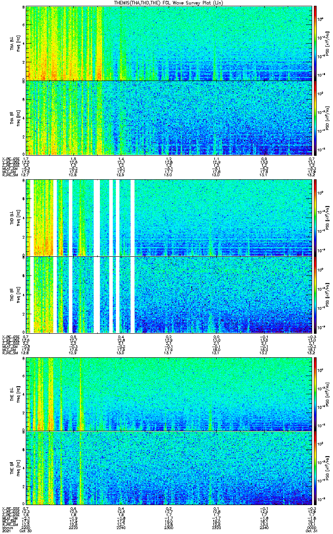Select the THD B-perpendicular axis label
This screenshot has height=534, width=333.
(12, 218)
